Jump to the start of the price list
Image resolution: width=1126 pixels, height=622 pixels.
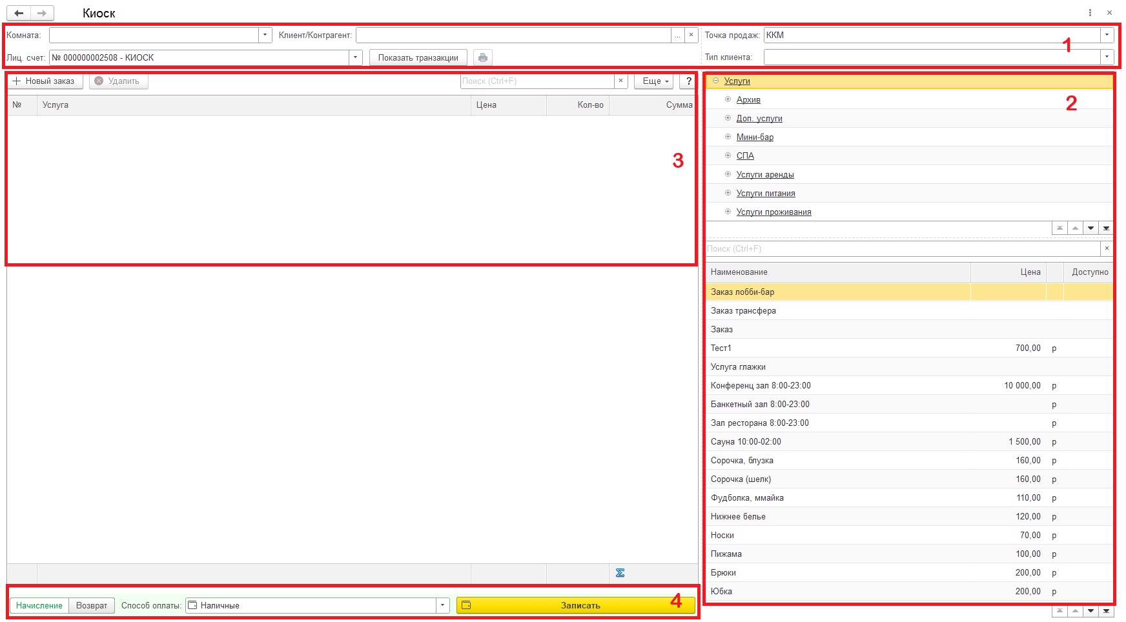(x=1059, y=610)
